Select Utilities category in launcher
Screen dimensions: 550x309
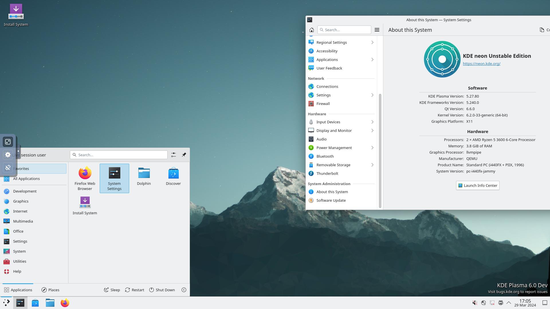click(34, 261)
